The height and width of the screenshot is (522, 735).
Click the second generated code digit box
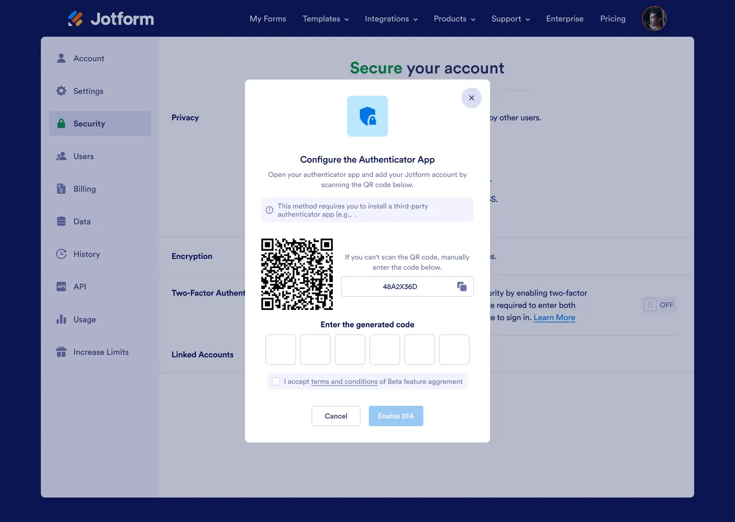(x=315, y=350)
